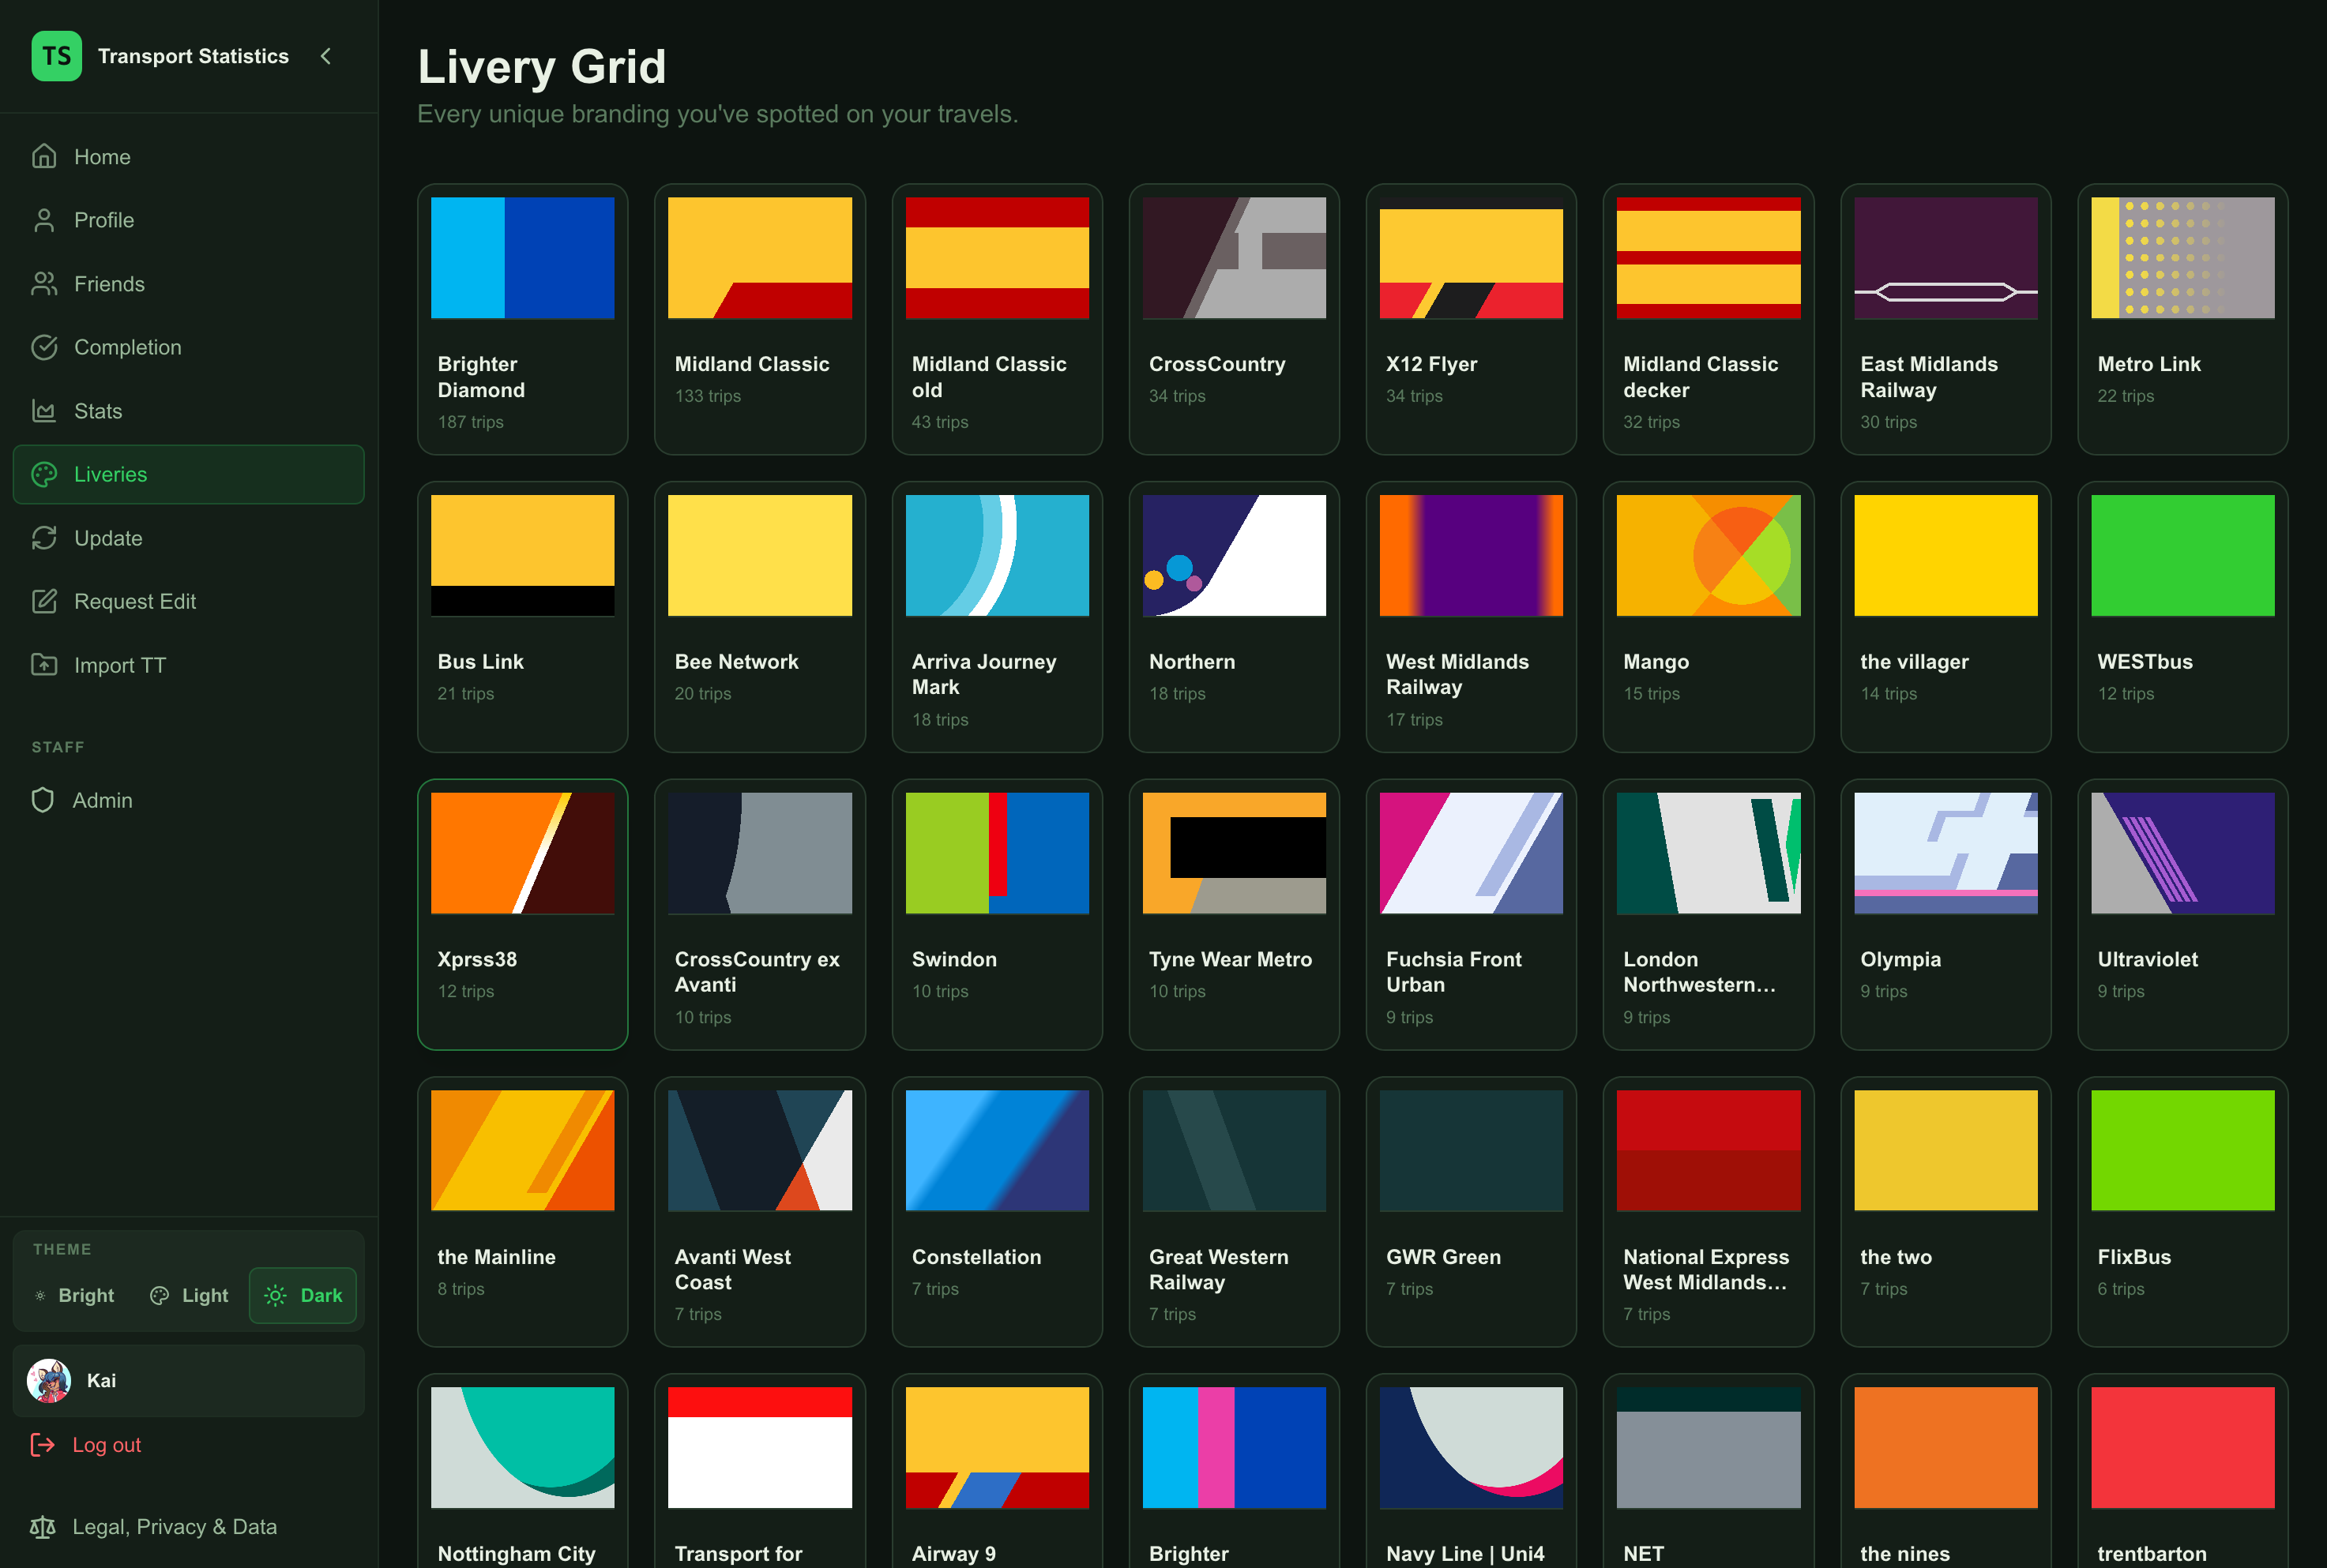Switch theme to Bright
This screenshot has height=1568, width=2327.
pyautogui.click(x=75, y=1295)
